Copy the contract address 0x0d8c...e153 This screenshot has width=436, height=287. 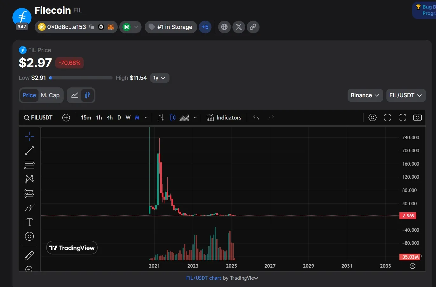tap(92, 27)
